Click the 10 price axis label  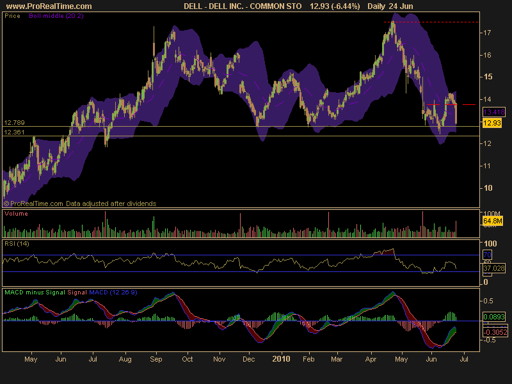coord(488,188)
